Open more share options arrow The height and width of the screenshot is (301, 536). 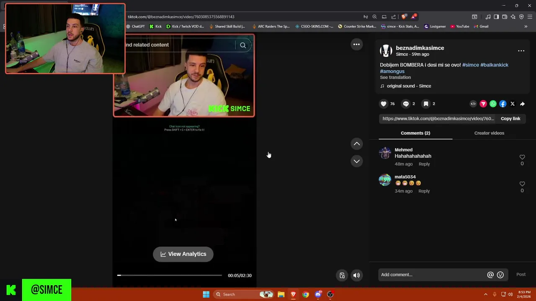point(523,104)
